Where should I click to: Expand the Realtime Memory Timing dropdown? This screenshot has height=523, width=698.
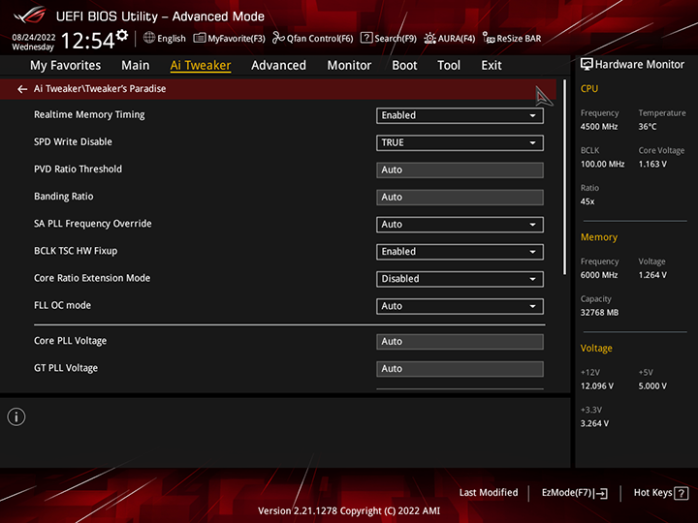point(460,115)
